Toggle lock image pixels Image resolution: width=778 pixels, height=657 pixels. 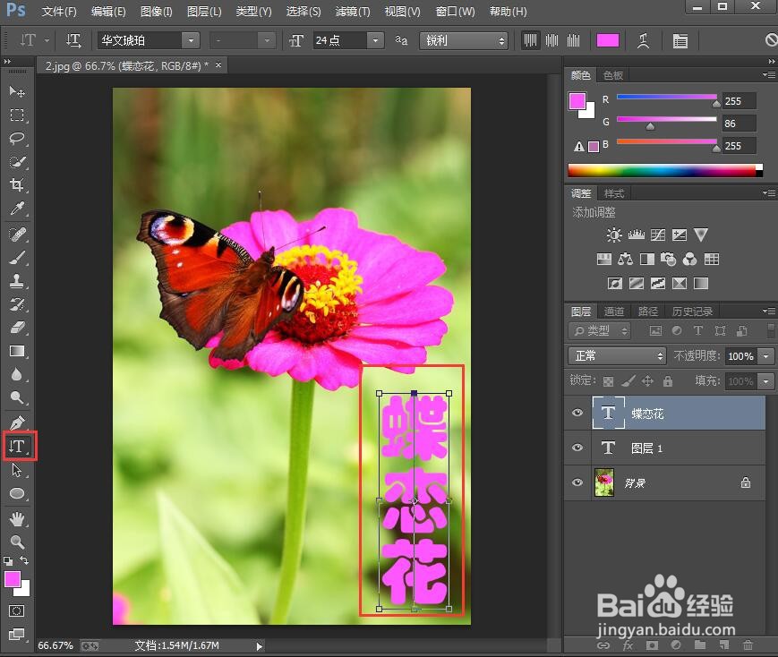click(628, 381)
